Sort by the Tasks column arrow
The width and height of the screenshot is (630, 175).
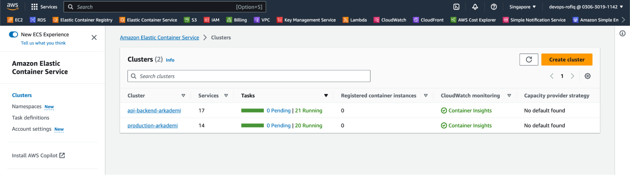pos(326,96)
